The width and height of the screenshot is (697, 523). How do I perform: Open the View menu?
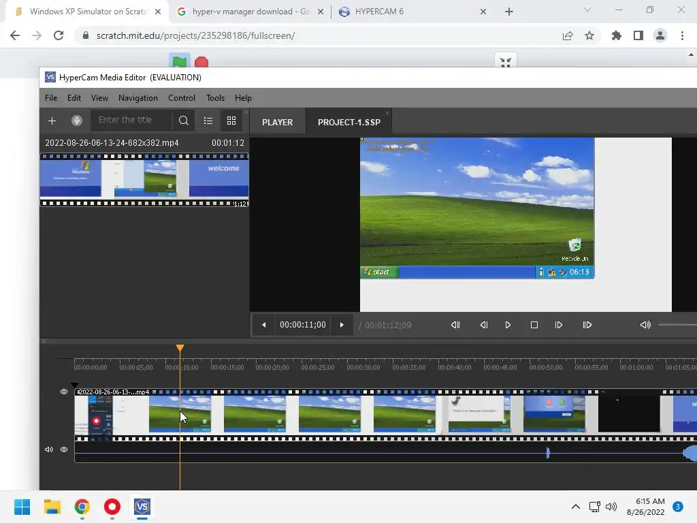click(99, 98)
